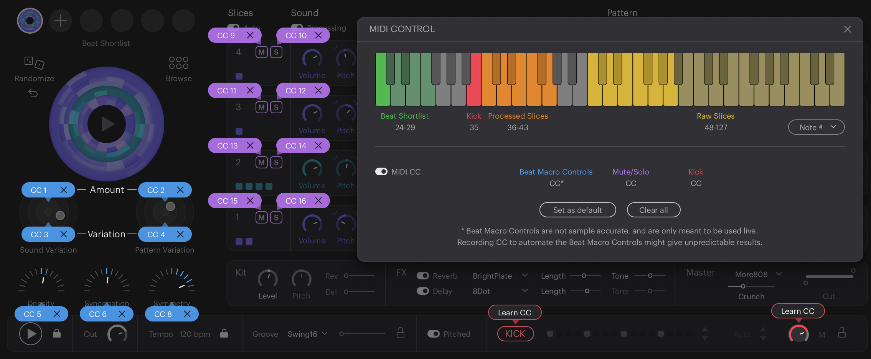The image size is (871, 359).
Task: Add a new beat shortlist slot
Action: [x=61, y=21]
